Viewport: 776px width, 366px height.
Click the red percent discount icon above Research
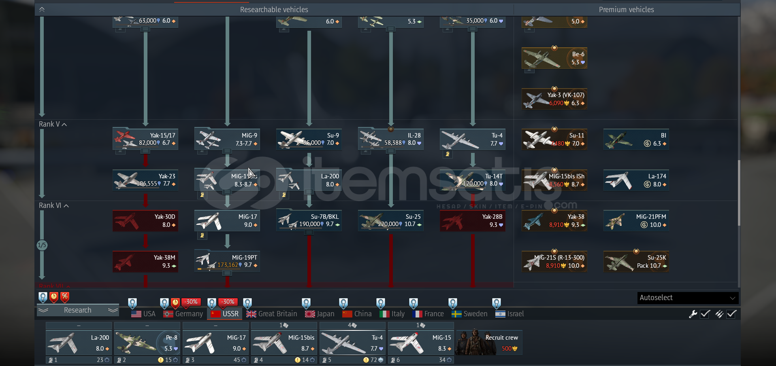(65, 297)
